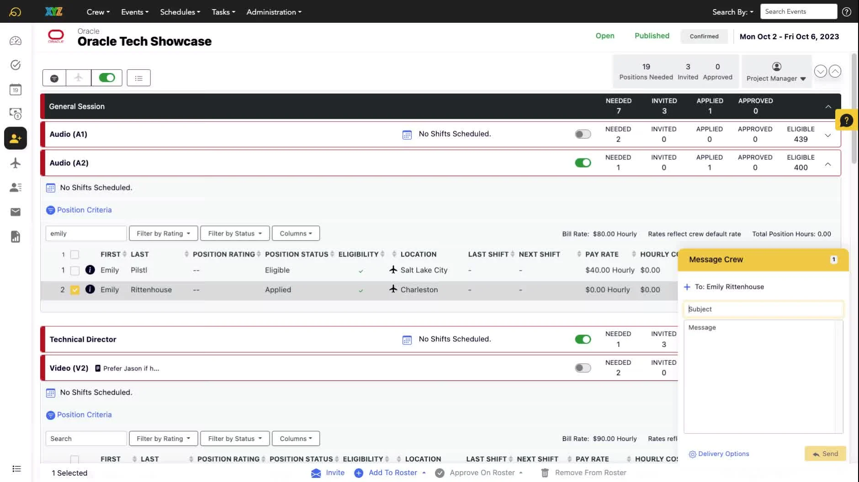Click the Search Events field
Viewport: 859px width, 482px height.
click(798, 11)
